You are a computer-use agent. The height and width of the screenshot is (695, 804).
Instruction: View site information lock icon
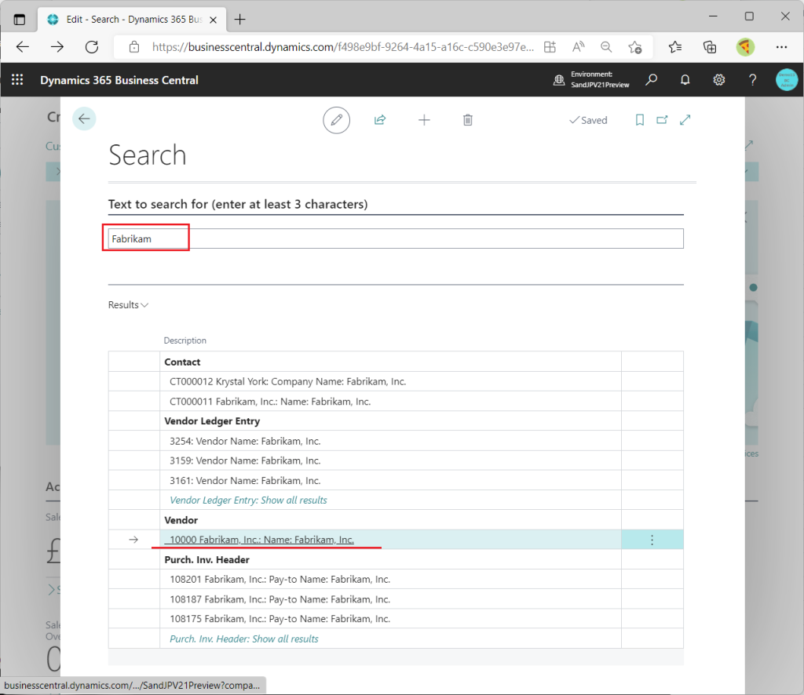134,47
